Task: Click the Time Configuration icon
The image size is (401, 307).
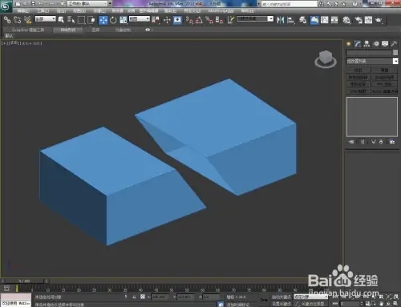Action: pyautogui.click(x=368, y=304)
